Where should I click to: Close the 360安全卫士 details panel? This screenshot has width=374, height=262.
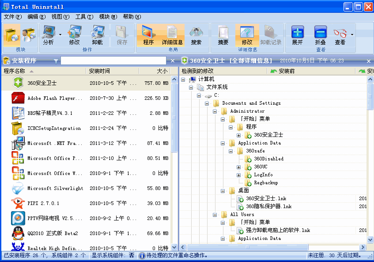tap(369, 61)
